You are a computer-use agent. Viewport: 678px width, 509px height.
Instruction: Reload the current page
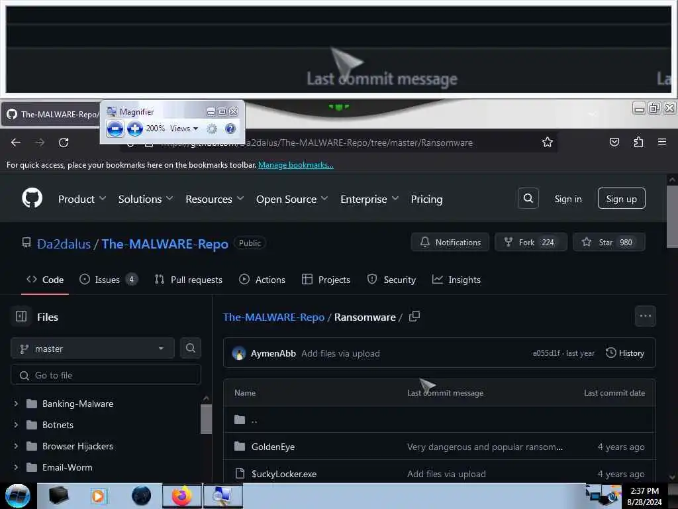[64, 142]
